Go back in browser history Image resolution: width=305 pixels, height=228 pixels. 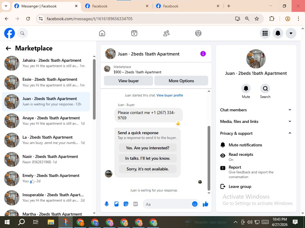7,19
